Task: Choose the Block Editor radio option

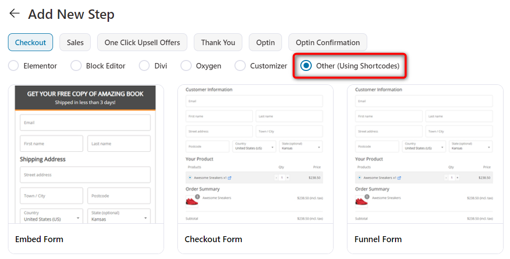Action: (x=76, y=65)
